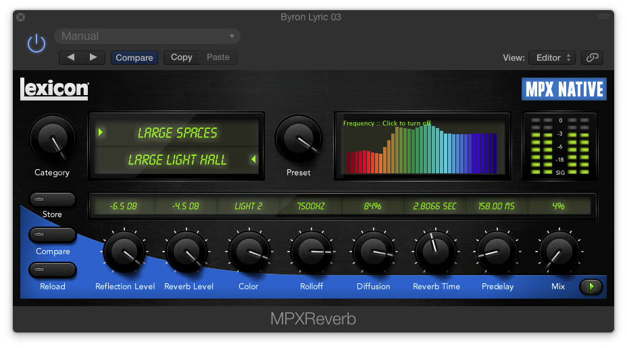Click the Preset knob

[x=299, y=138]
